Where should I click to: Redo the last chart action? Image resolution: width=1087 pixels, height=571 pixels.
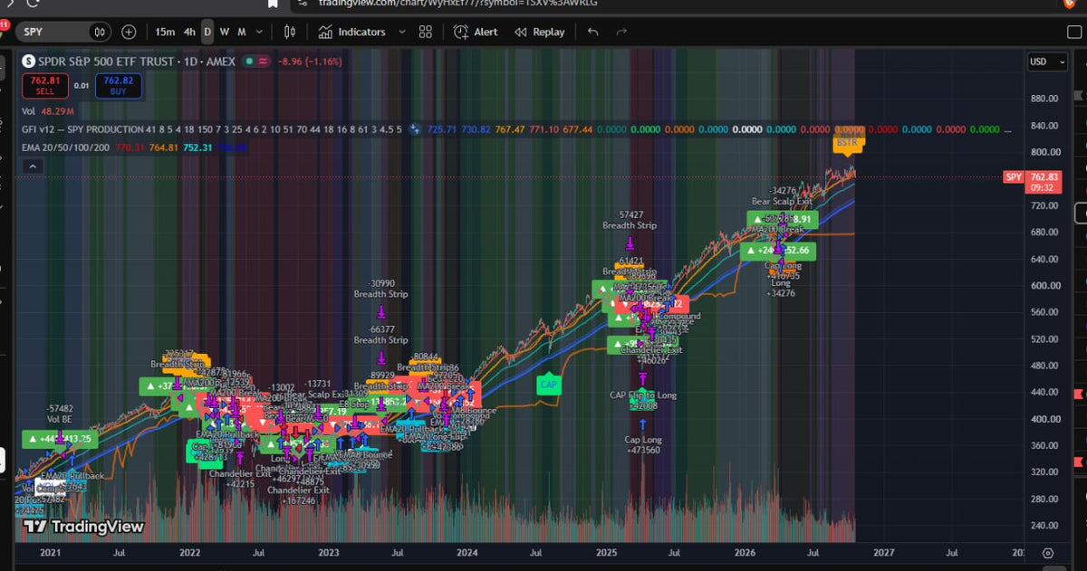(621, 32)
